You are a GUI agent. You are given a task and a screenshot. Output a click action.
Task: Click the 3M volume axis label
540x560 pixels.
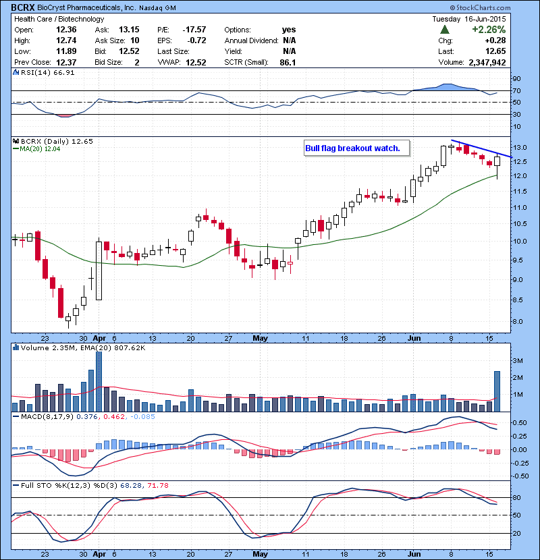[518, 361]
